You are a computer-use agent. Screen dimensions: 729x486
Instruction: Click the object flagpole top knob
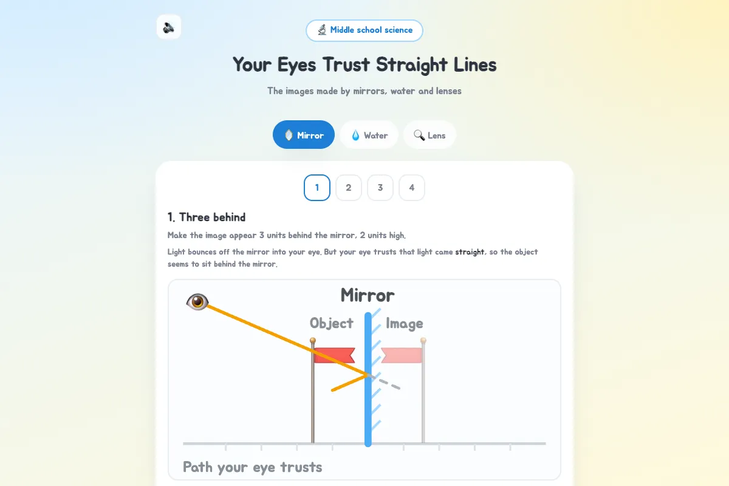tap(313, 341)
